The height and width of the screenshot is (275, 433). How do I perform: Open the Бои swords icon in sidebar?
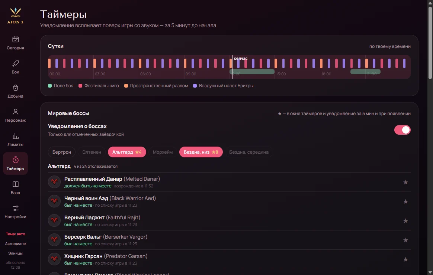click(16, 64)
